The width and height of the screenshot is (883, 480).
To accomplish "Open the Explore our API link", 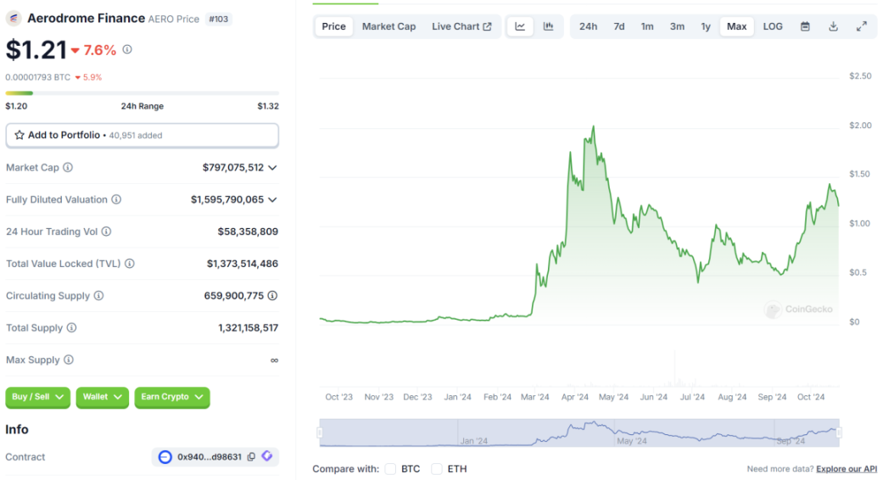I will click(847, 469).
